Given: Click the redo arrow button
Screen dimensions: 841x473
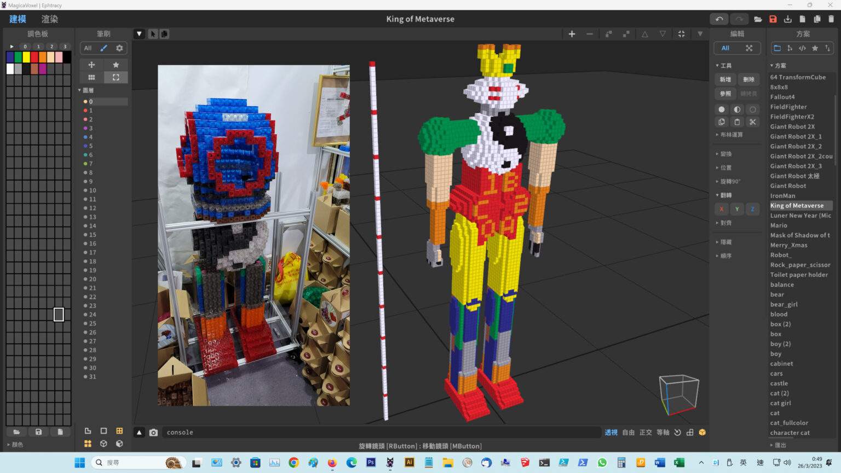Looking at the screenshot, I should click(x=739, y=19).
